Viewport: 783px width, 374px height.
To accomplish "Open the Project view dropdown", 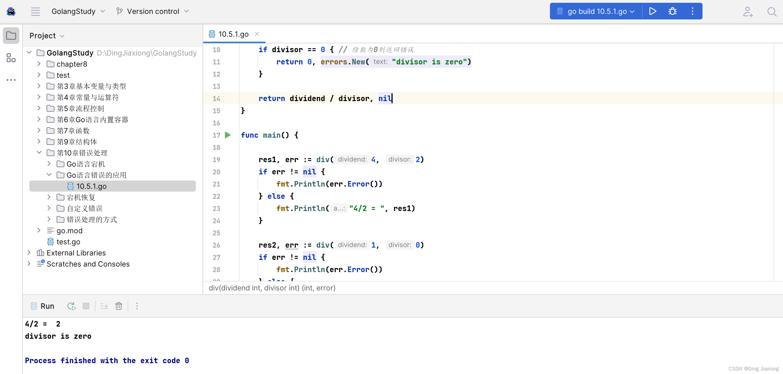I will (x=47, y=36).
